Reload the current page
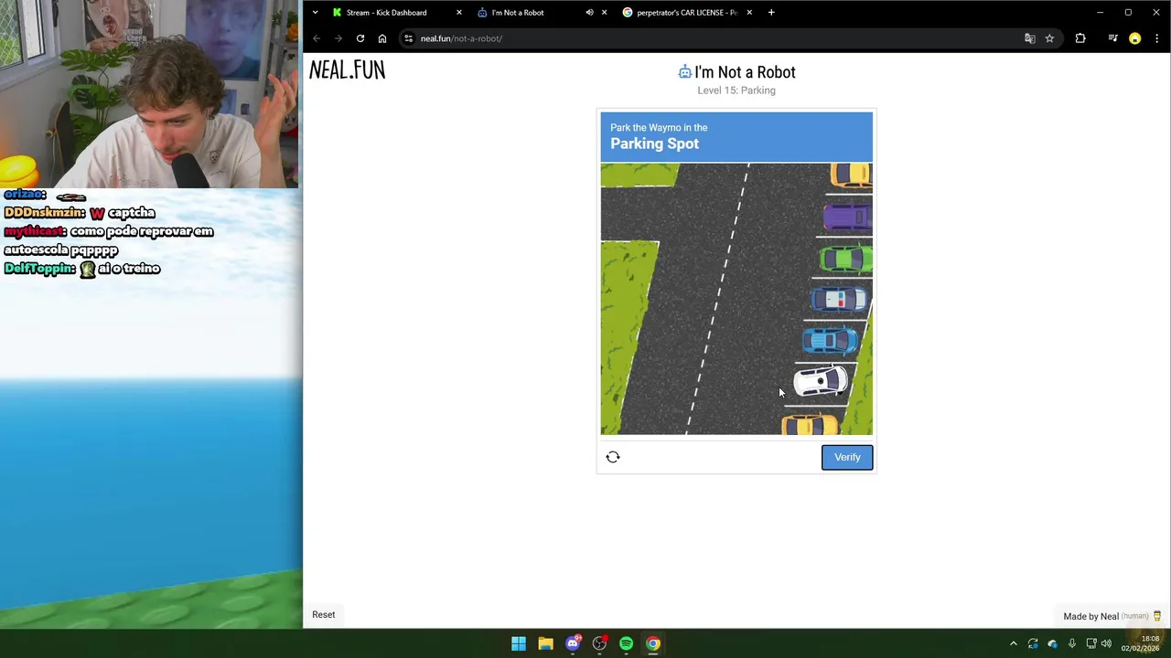The width and height of the screenshot is (1171, 658). (360, 38)
